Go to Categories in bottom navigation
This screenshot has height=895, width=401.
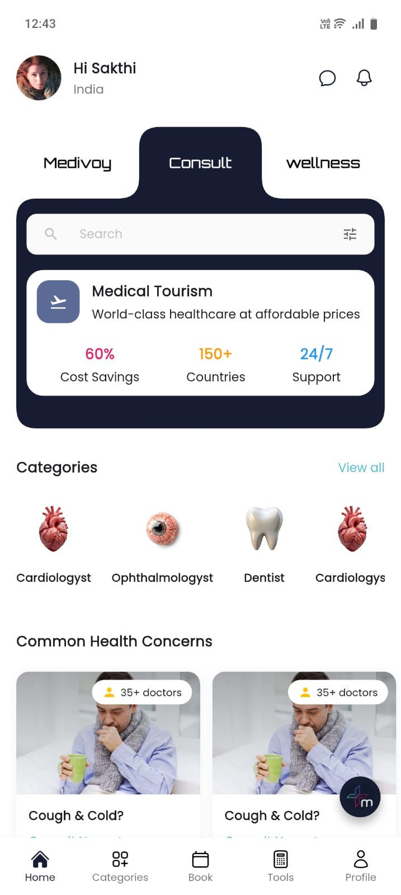pyautogui.click(x=120, y=866)
